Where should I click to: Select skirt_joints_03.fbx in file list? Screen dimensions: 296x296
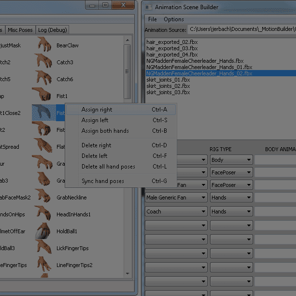pos(168,92)
